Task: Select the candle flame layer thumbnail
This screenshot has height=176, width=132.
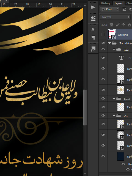Action: click(x=120, y=107)
